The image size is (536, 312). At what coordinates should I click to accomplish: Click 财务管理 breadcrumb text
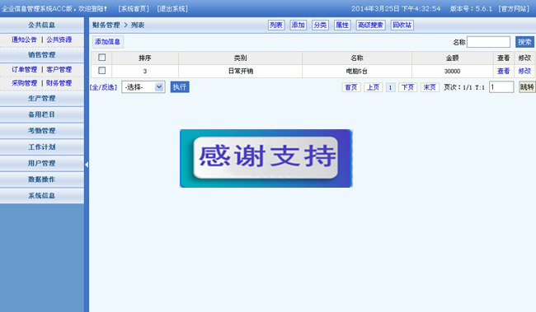[x=106, y=25]
